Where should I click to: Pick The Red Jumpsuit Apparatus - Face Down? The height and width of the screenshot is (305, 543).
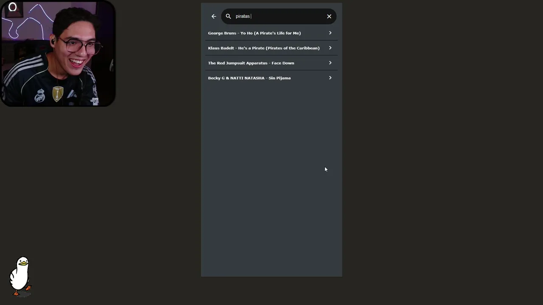251,63
